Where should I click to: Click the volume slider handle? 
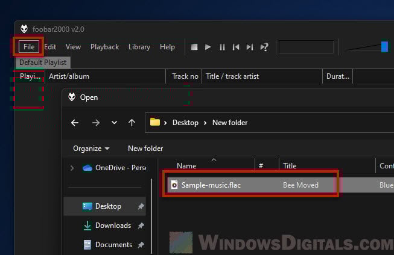pyautogui.click(x=384, y=47)
